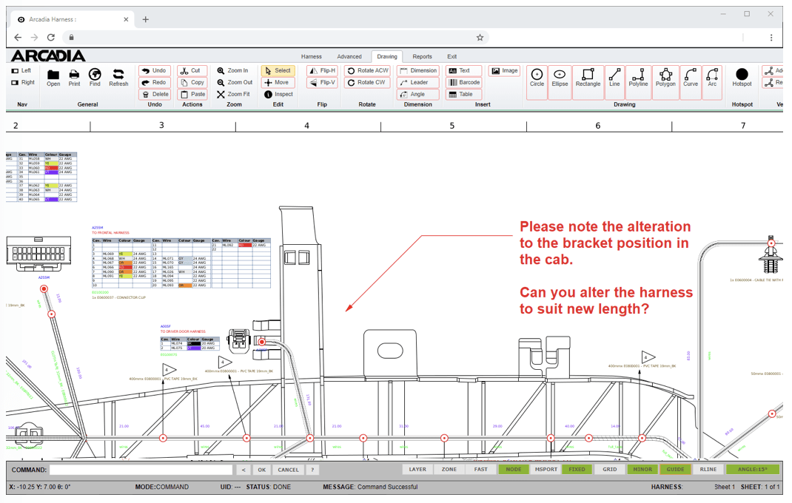
Task: Turn off the FIXED mode toggle
Action: coord(577,470)
